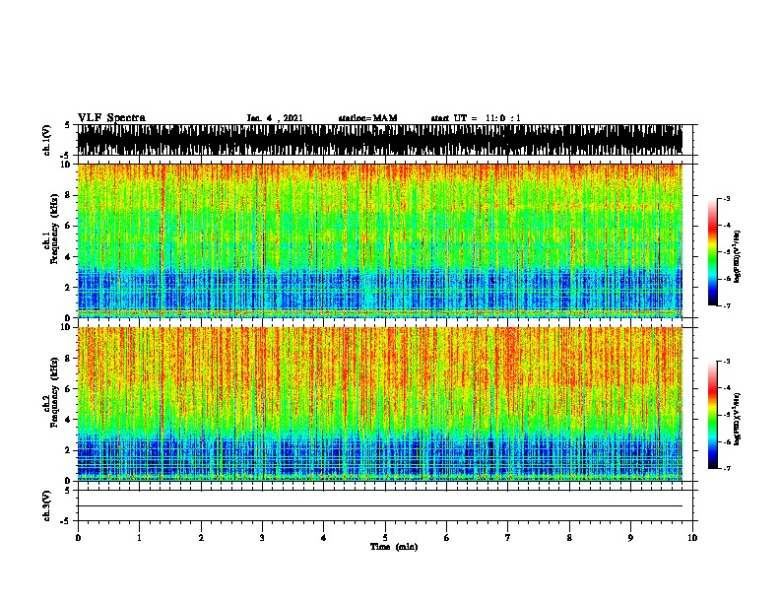This screenshot has height=603, width=780.
Task: Click the time axis tick label '9'
Action: [630, 538]
